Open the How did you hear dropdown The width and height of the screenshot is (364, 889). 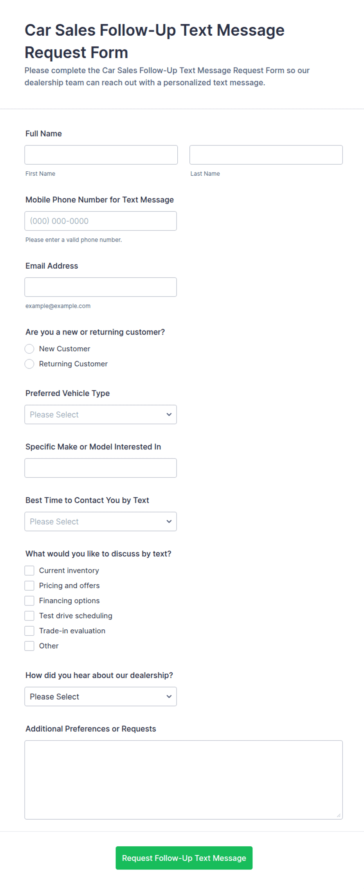[101, 696]
